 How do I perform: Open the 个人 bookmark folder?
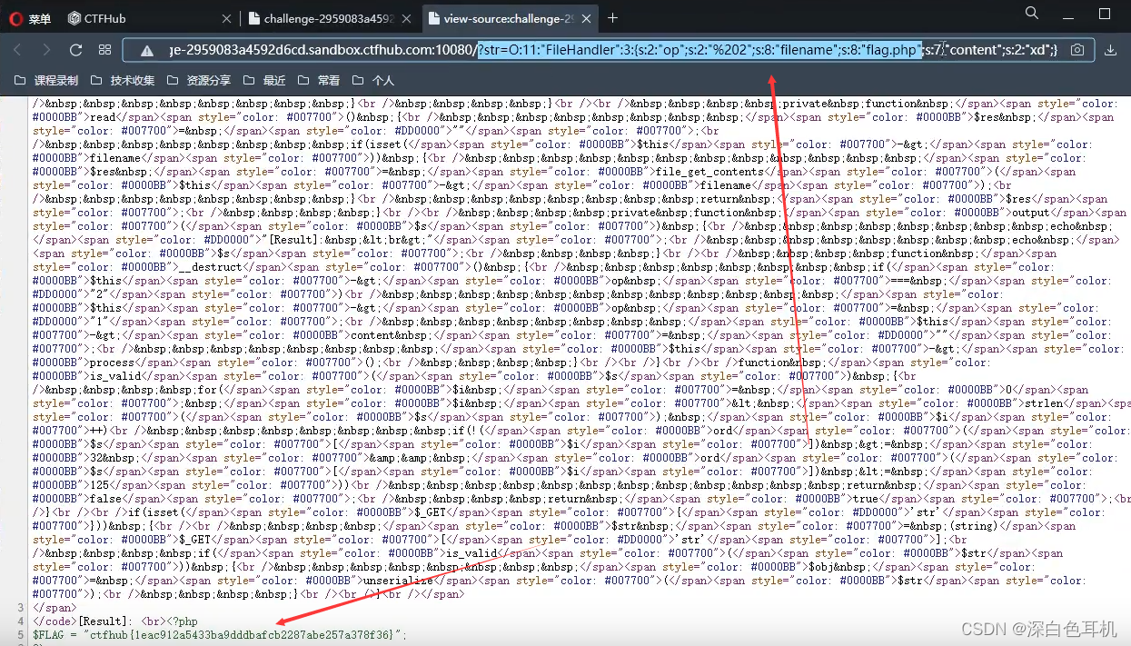[x=373, y=81]
